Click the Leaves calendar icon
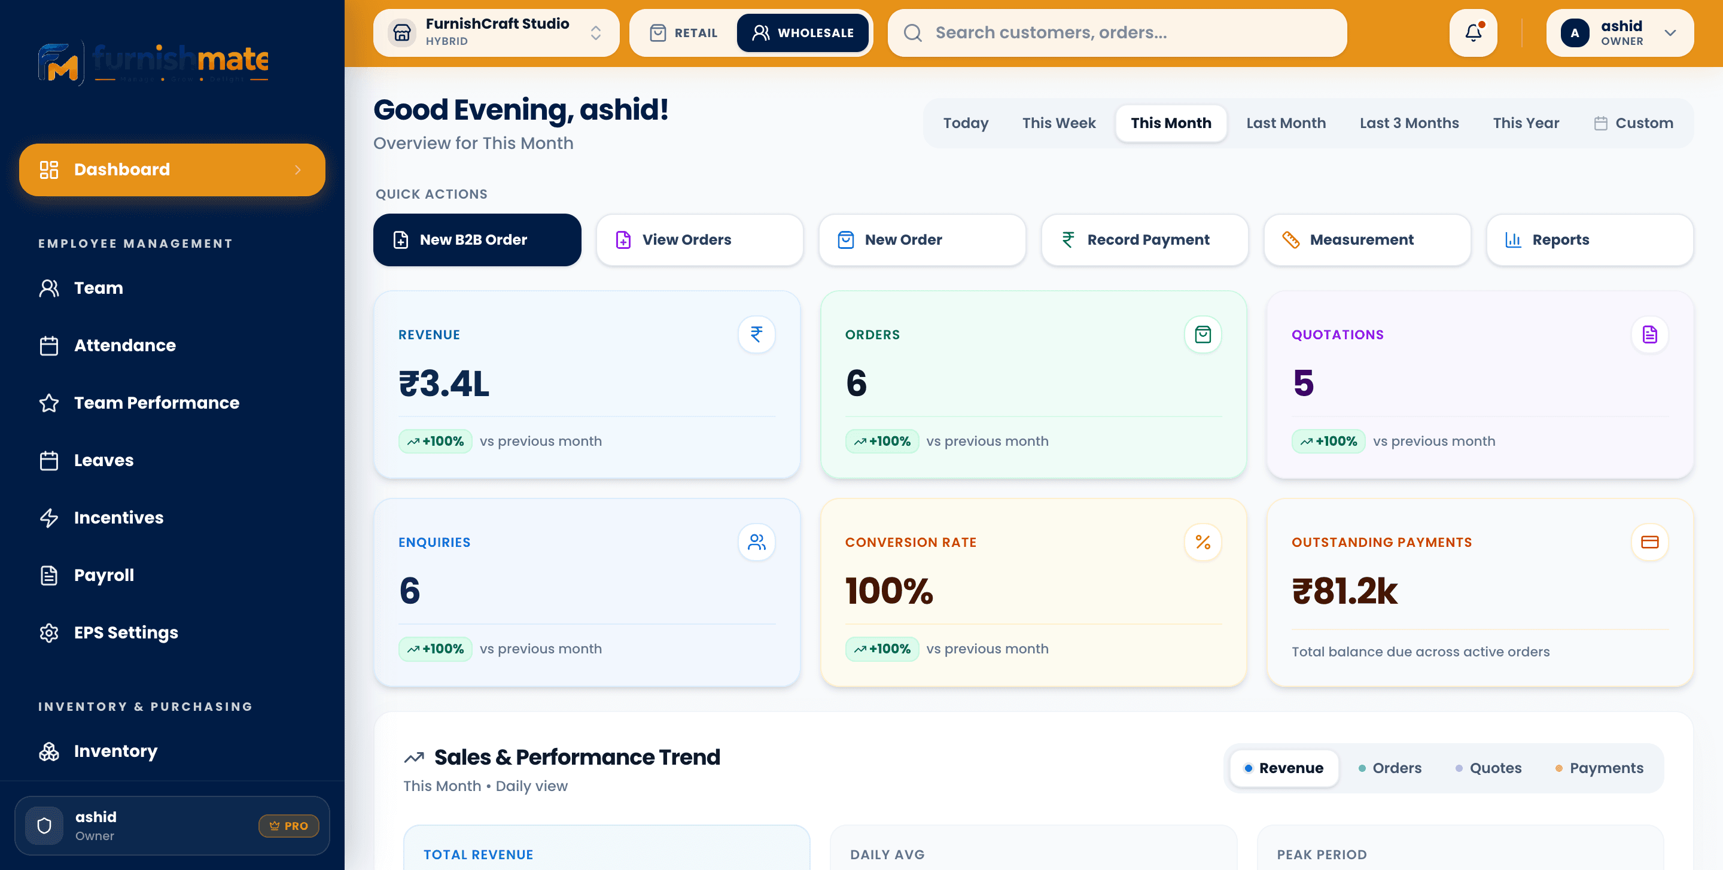This screenshot has height=870, width=1723. [x=49, y=460]
